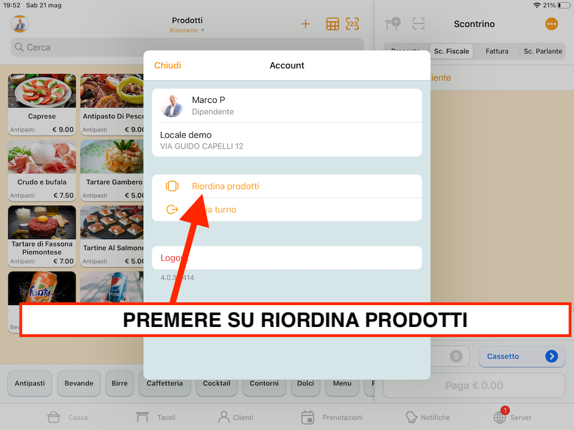Click the search magnifier icon
This screenshot has width=574, height=430.
tap(19, 47)
